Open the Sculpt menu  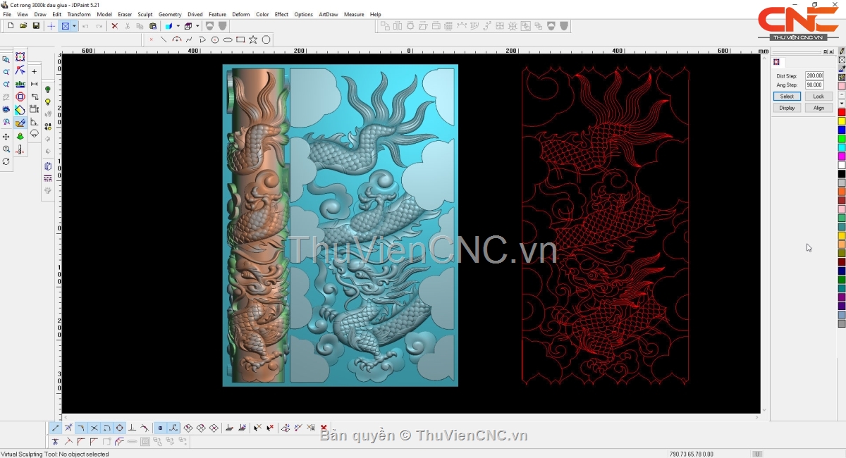point(145,14)
